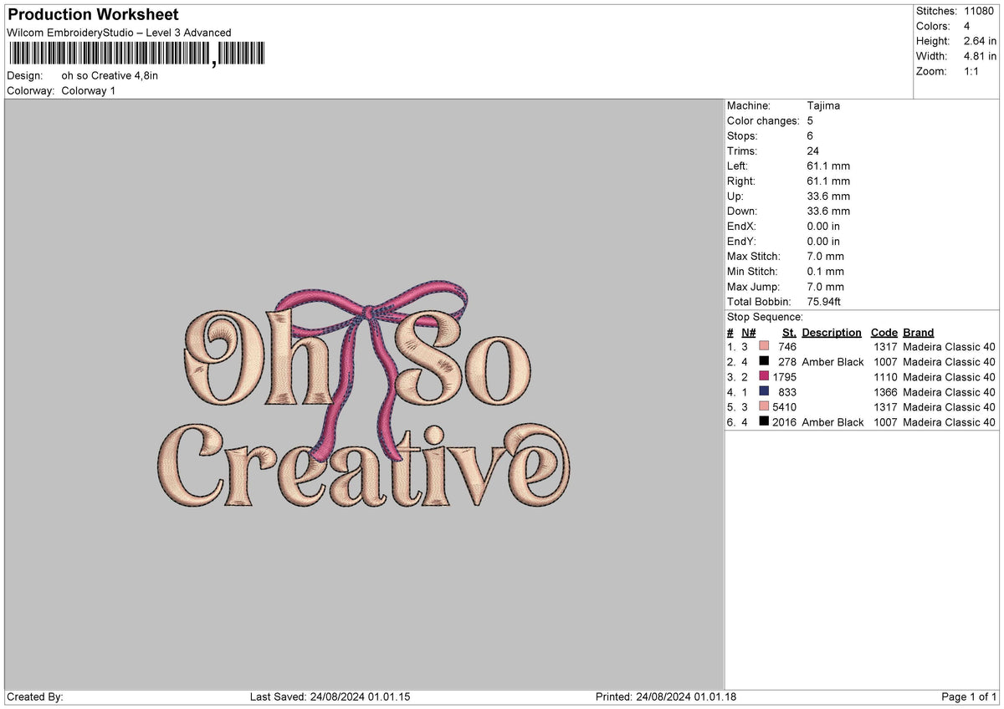The image size is (1004, 709).
Task: Click 'Amber Black' in stop sequence row 2
Action: pyautogui.click(x=832, y=362)
